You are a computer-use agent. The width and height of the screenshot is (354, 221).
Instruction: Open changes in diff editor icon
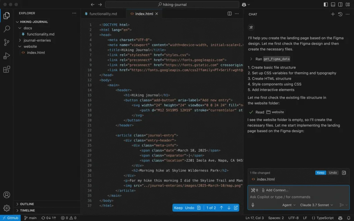click(x=236, y=208)
